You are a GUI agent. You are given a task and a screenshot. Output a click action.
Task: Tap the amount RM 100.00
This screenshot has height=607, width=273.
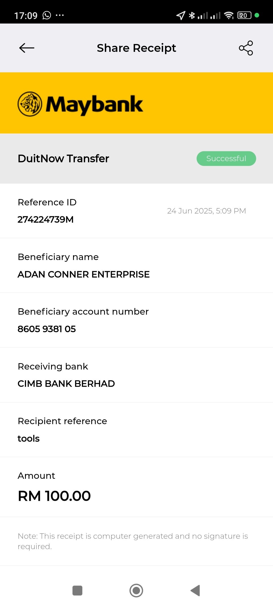[x=54, y=496]
